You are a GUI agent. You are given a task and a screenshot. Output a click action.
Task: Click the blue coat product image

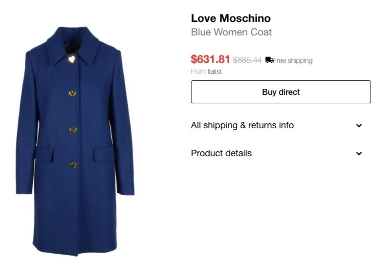(x=75, y=141)
